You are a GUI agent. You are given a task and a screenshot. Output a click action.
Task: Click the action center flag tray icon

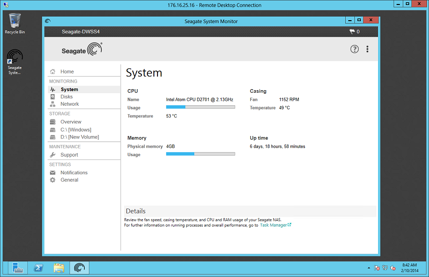click(x=377, y=268)
